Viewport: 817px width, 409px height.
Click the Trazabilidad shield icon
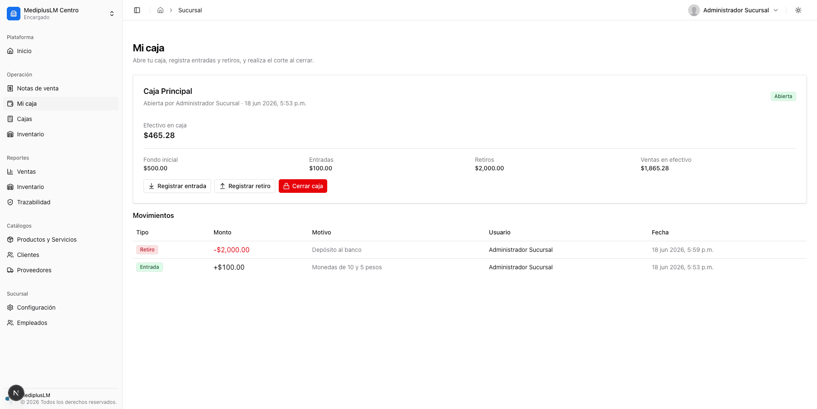click(x=10, y=202)
